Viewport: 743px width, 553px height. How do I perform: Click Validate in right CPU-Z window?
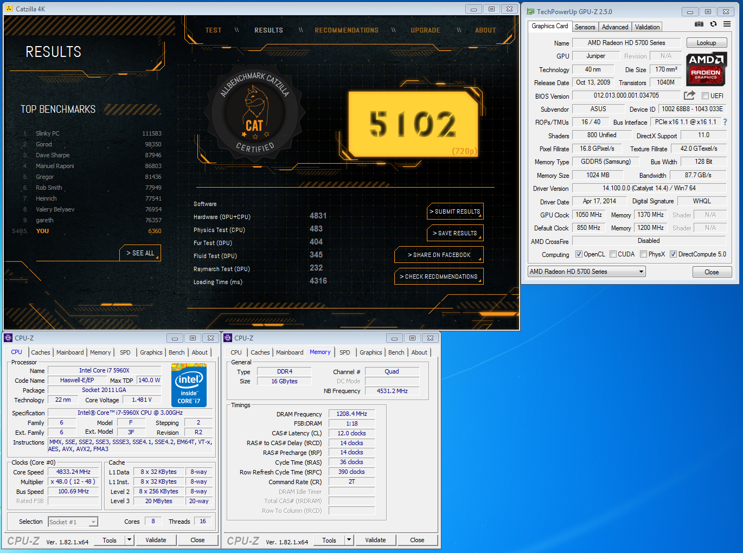tap(375, 540)
